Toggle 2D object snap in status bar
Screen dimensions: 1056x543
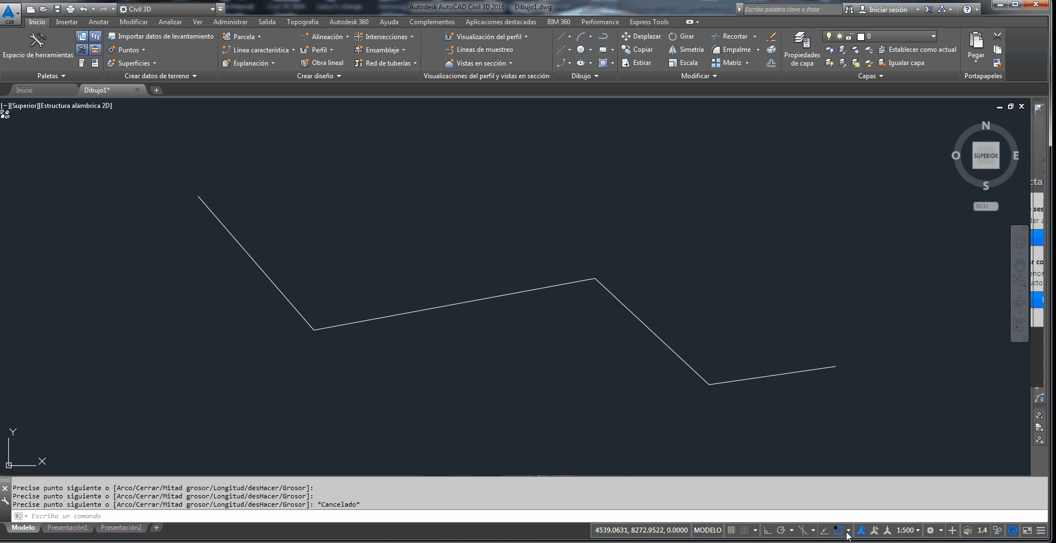(x=838, y=530)
